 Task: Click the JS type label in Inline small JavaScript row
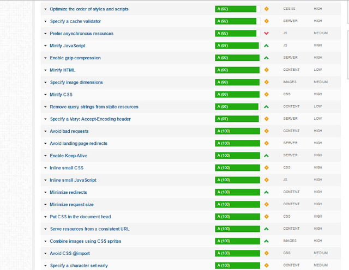pyautogui.click(x=285, y=180)
